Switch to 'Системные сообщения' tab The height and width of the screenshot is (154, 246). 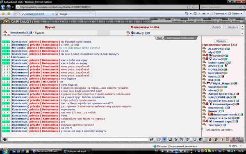coord(180,38)
